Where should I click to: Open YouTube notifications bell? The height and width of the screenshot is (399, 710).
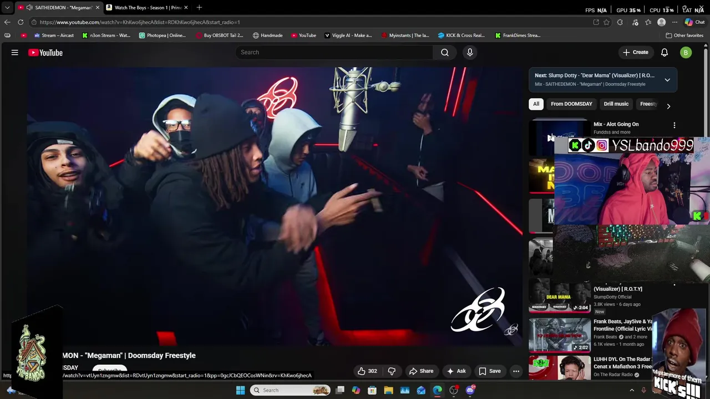(x=665, y=53)
